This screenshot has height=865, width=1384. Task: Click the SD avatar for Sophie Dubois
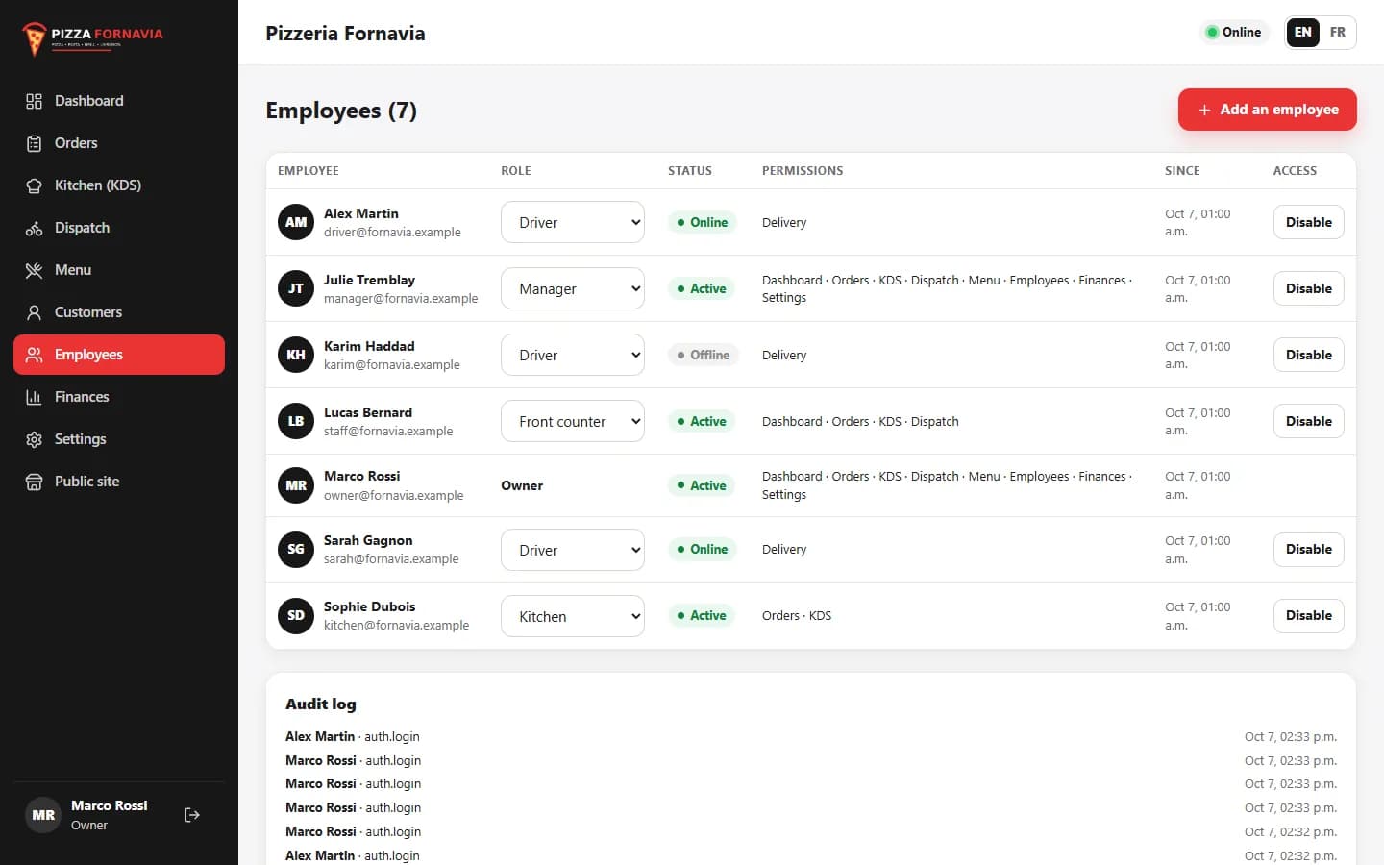(x=296, y=615)
